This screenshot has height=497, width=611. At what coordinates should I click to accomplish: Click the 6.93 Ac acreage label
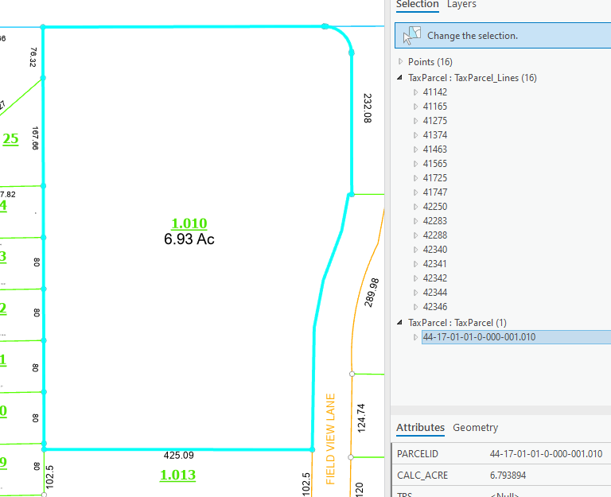[x=189, y=239]
